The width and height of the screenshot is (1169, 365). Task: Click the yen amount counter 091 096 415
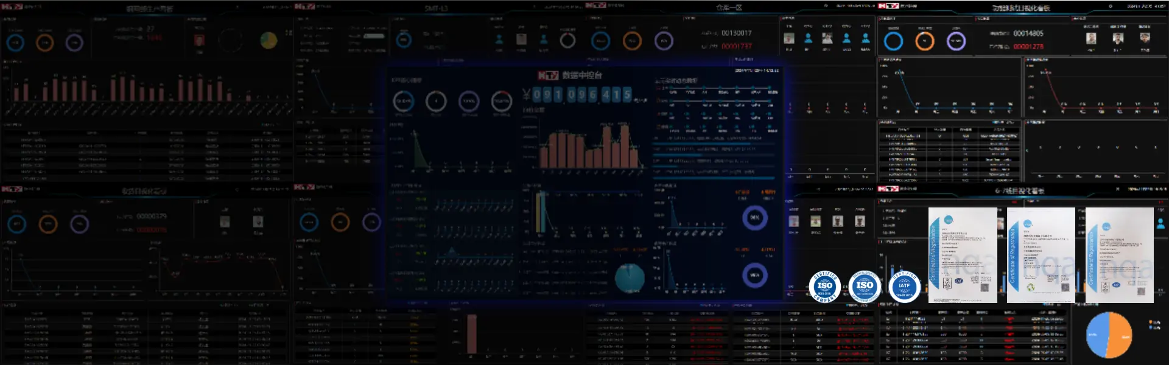pos(581,95)
